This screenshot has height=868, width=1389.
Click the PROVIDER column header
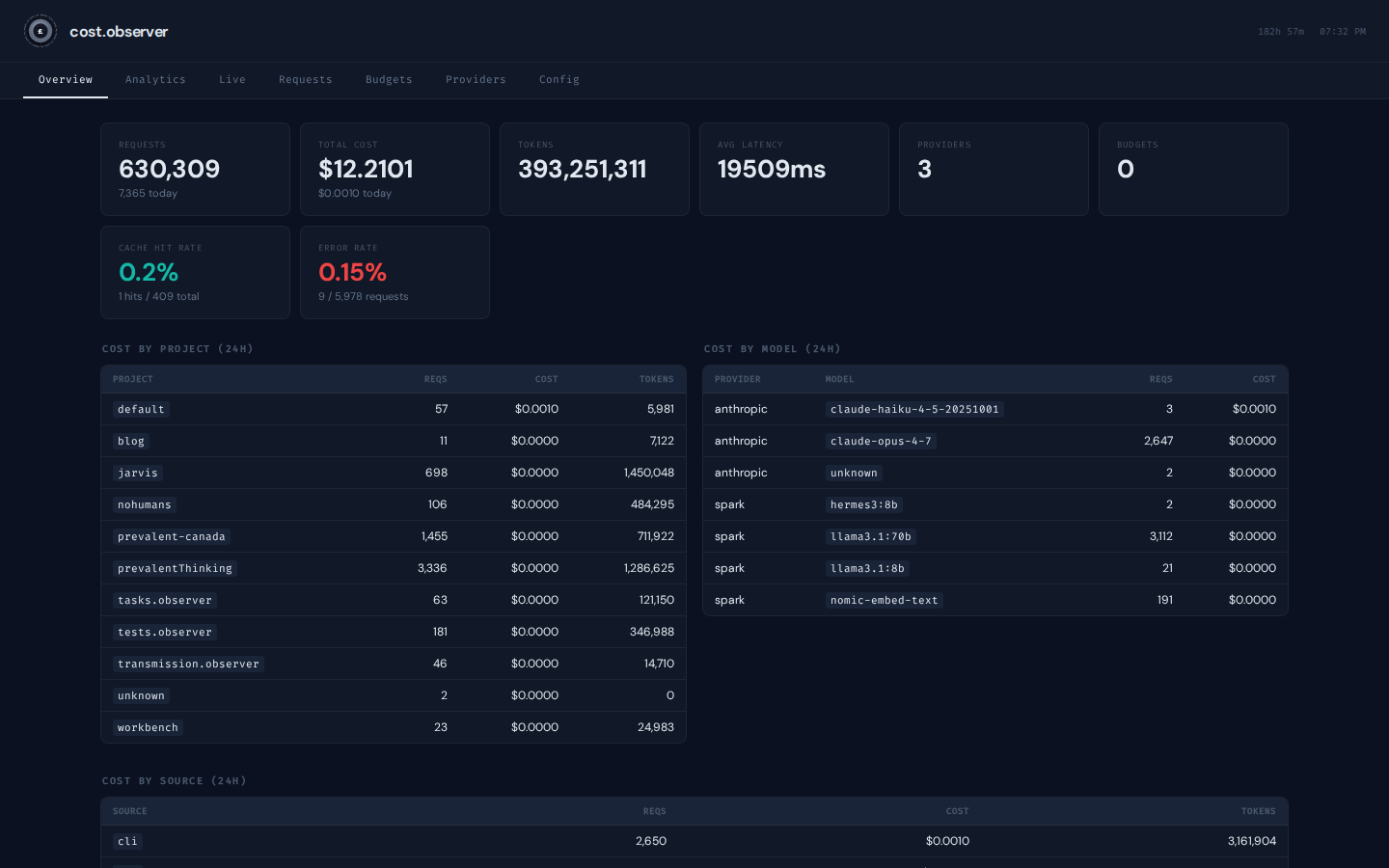coord(738,379)
